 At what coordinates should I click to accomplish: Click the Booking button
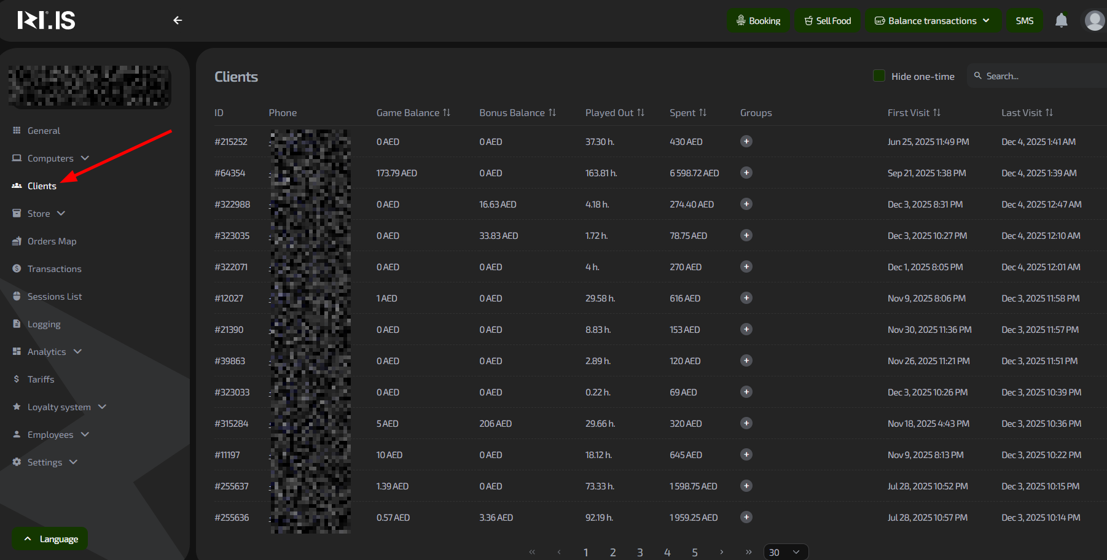click(x=758, y=21)
